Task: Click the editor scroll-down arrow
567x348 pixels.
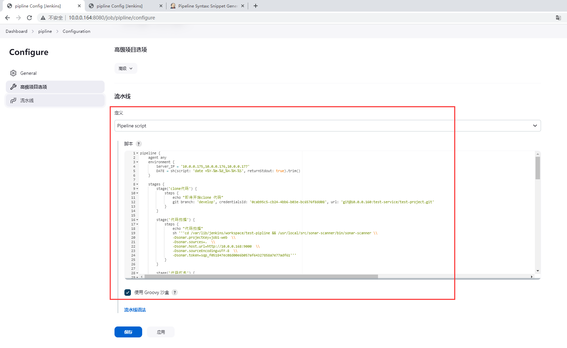Action: point(538,271)
